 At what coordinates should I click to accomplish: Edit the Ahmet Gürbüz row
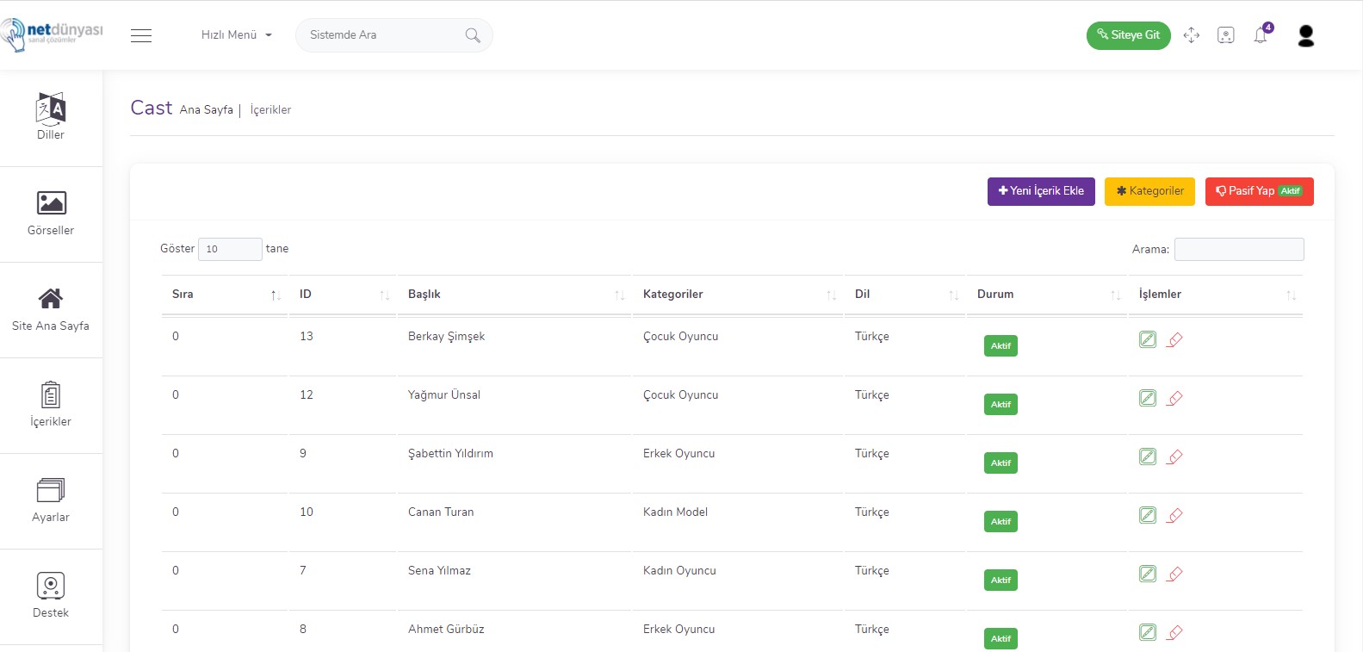click(1148, 632)
